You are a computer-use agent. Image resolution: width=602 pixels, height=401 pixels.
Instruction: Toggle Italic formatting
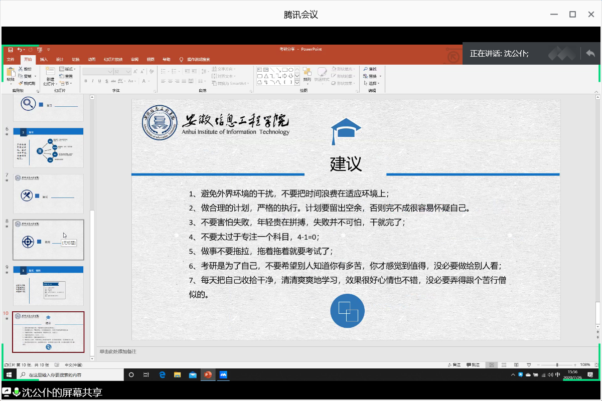tap(93, 81)
